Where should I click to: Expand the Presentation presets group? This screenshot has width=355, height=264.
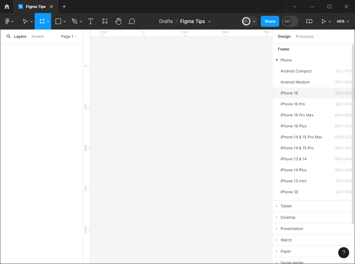tap(277, 229)
